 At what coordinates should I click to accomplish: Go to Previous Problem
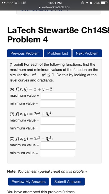[25, 53]
